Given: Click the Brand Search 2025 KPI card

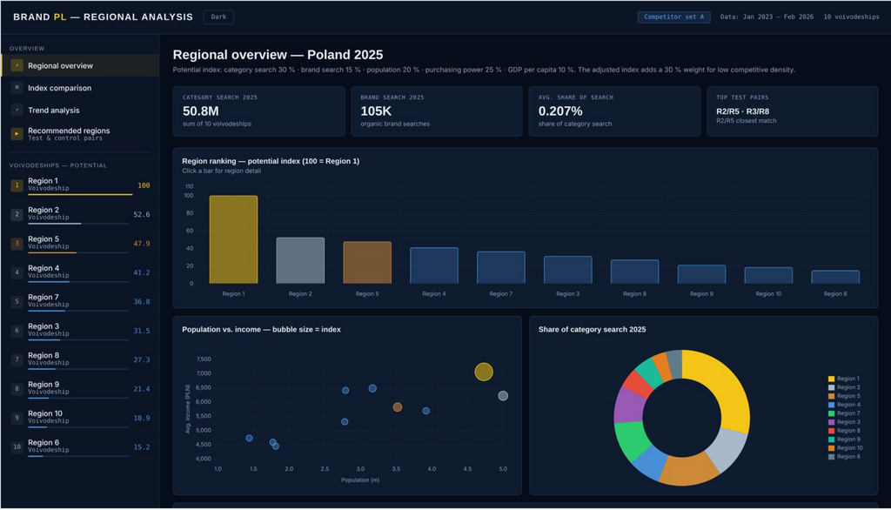Looking at the screenshot, I should (x=437, y=111).
